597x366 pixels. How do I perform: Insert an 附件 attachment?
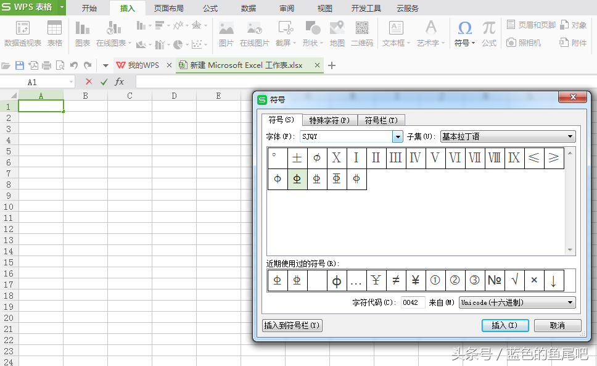tap(573, 43)
